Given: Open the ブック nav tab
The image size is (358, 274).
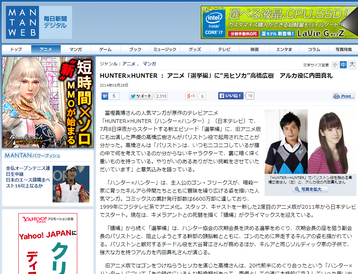Looking at the screenshot, I should (135, 50).
